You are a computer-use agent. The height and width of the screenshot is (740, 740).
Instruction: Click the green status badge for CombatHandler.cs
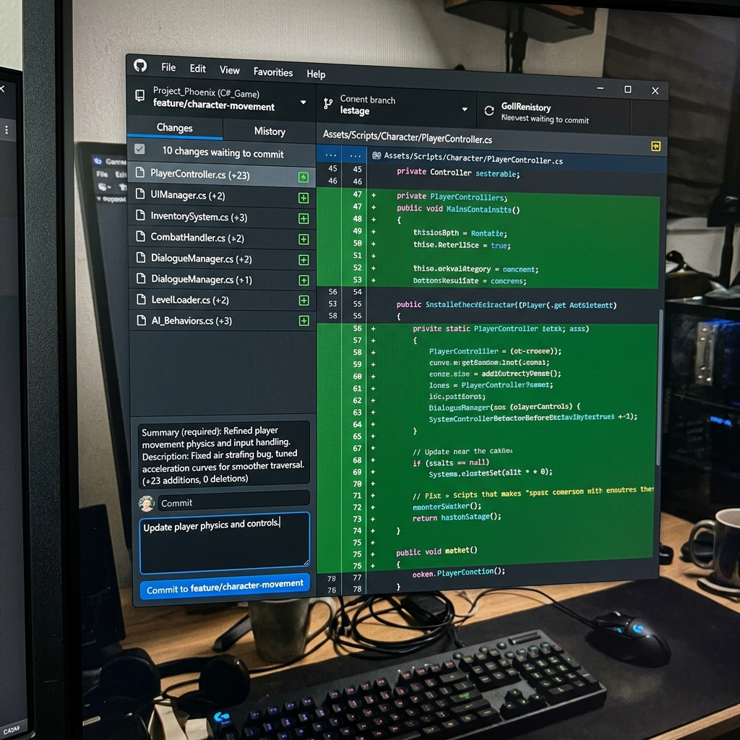[304, 239]
